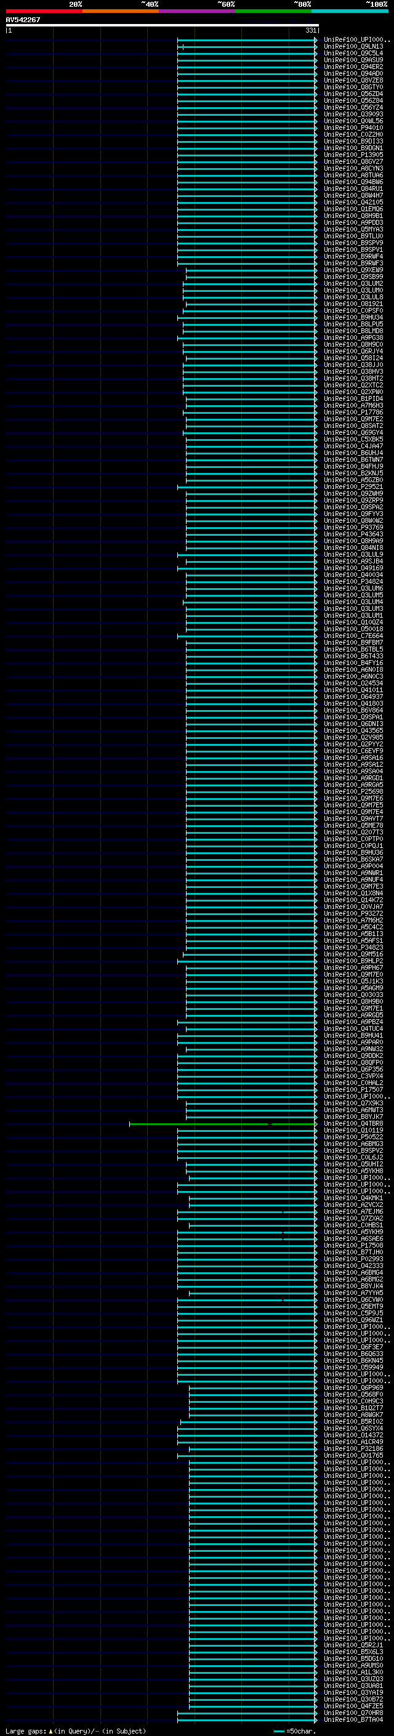The width and height of the screenshot is (394, 1736).
Task: Click the UniRef100_Q4KMK1 hit
Action: [353, 1198]
